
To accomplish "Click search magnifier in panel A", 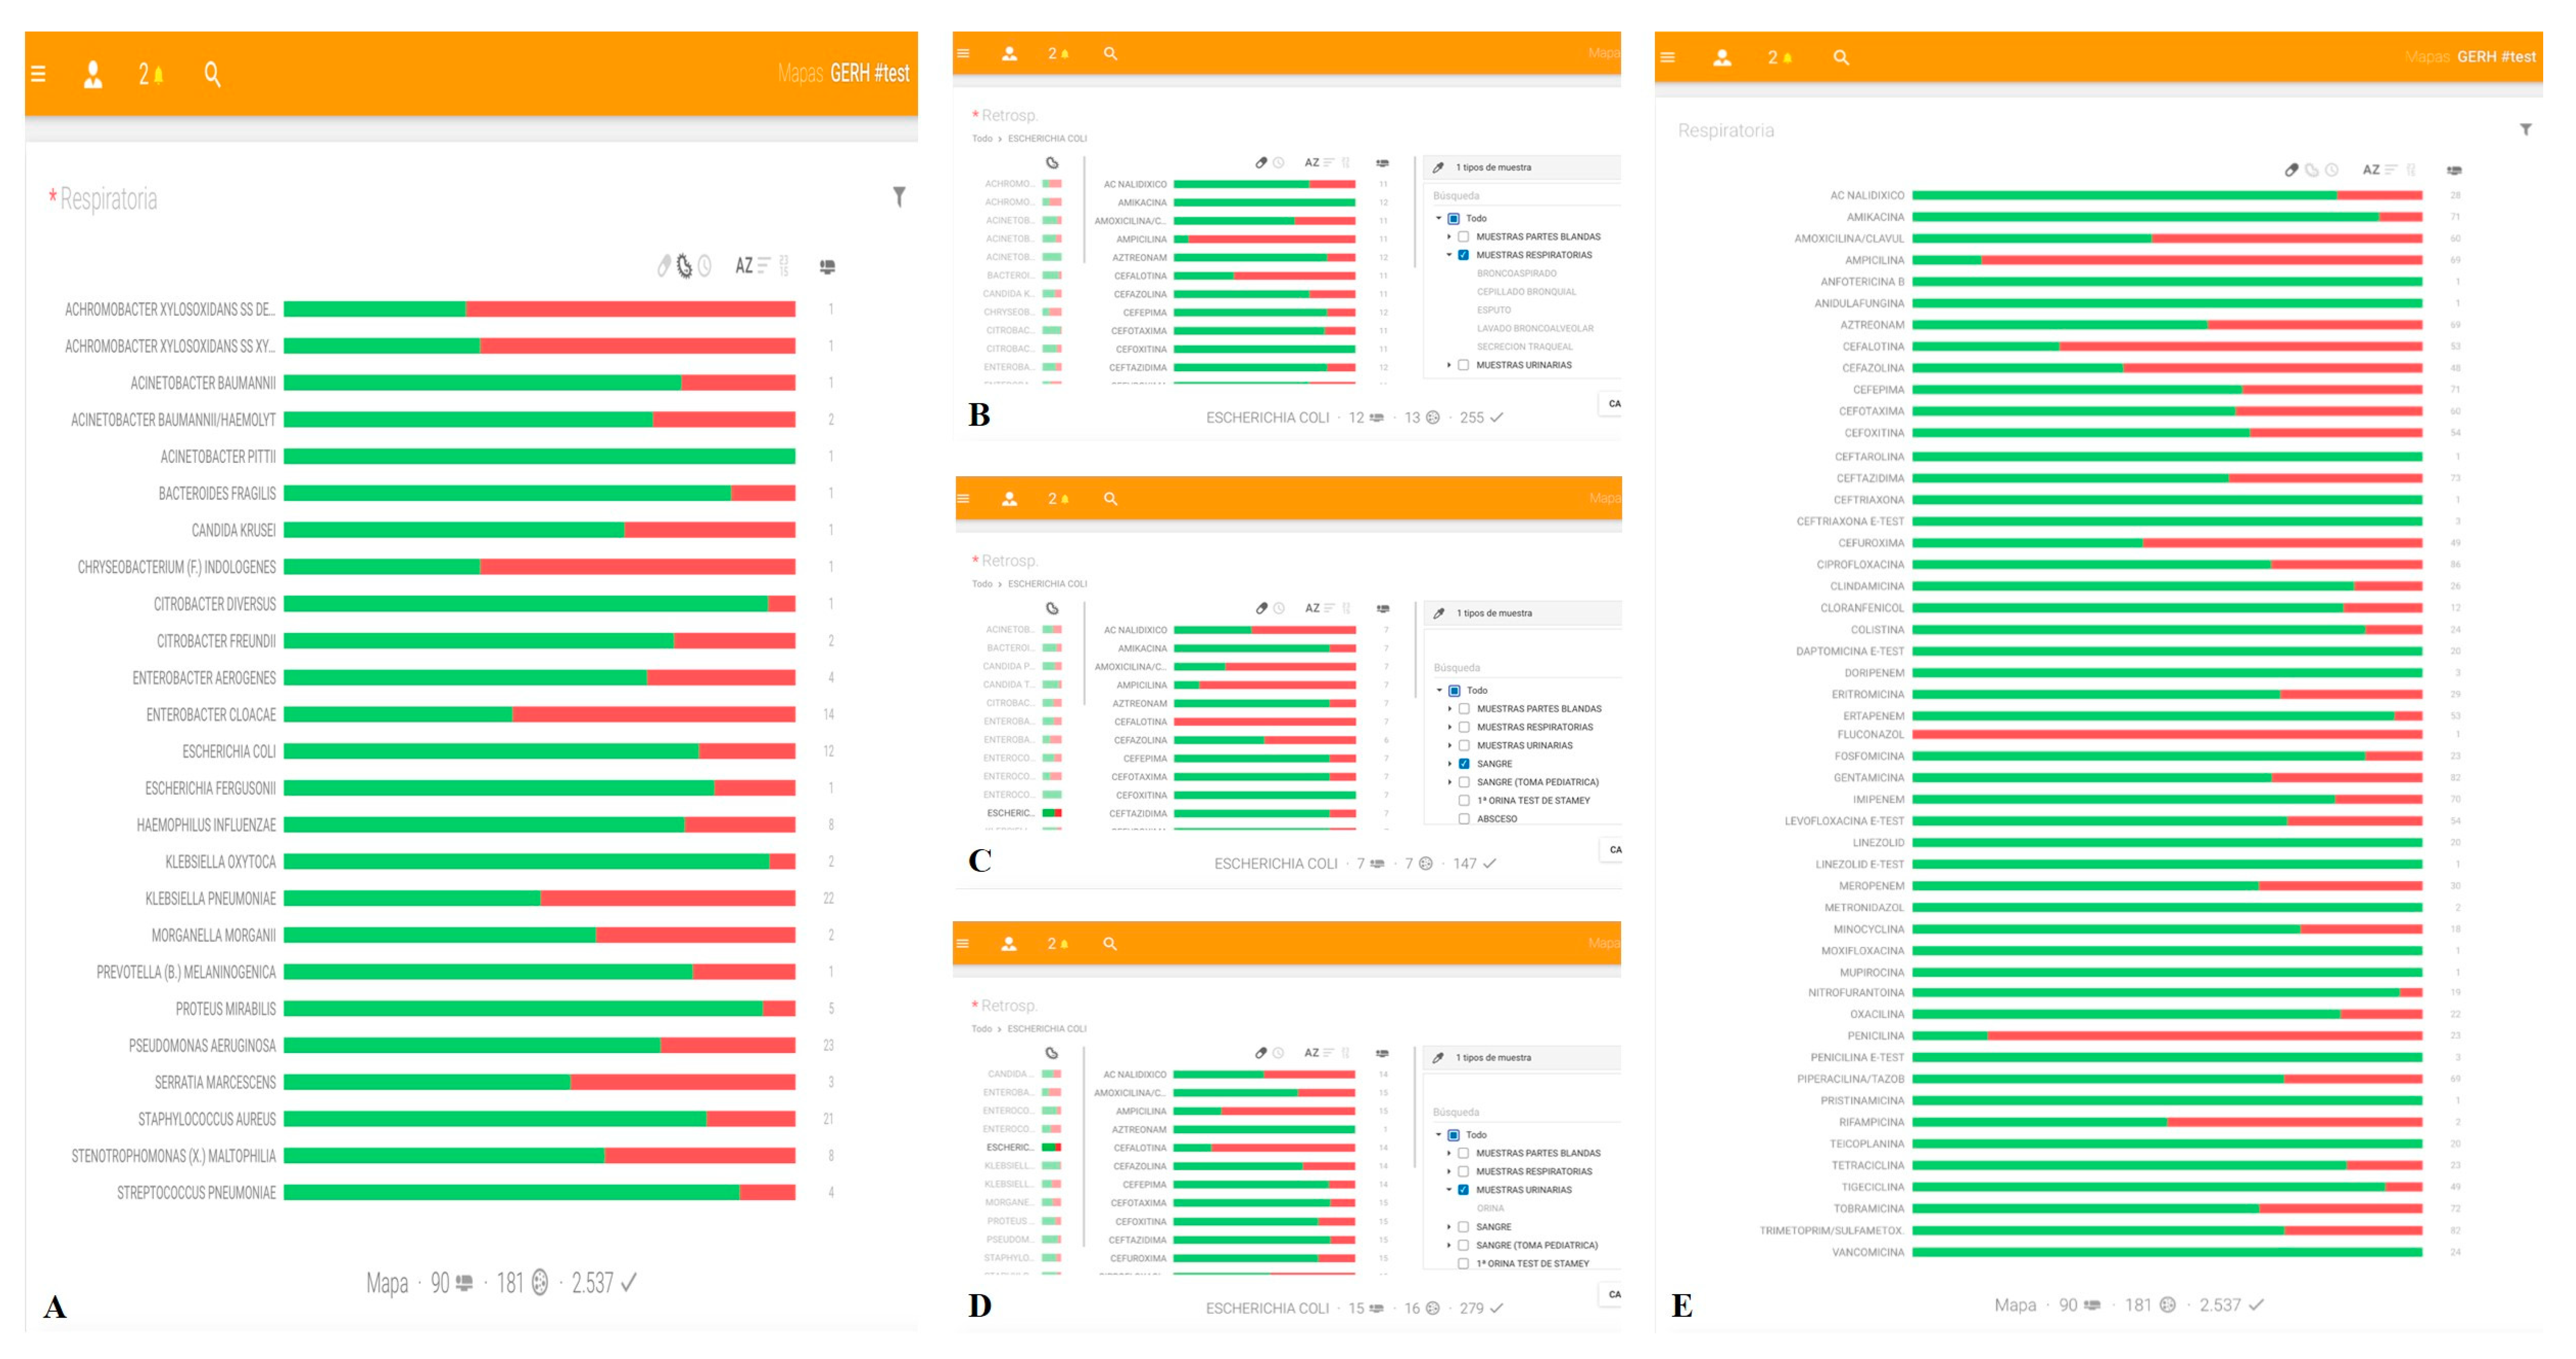I will 212,74.
